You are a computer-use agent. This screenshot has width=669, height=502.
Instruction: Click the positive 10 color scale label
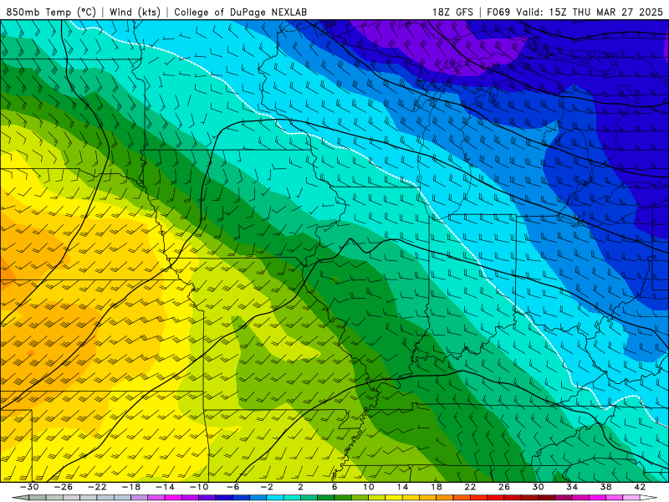[369, 487]
